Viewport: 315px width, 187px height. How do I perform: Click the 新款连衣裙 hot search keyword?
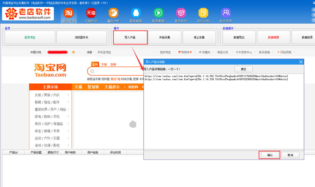point(94,79)
